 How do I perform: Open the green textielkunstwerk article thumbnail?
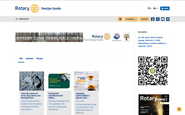59,81
